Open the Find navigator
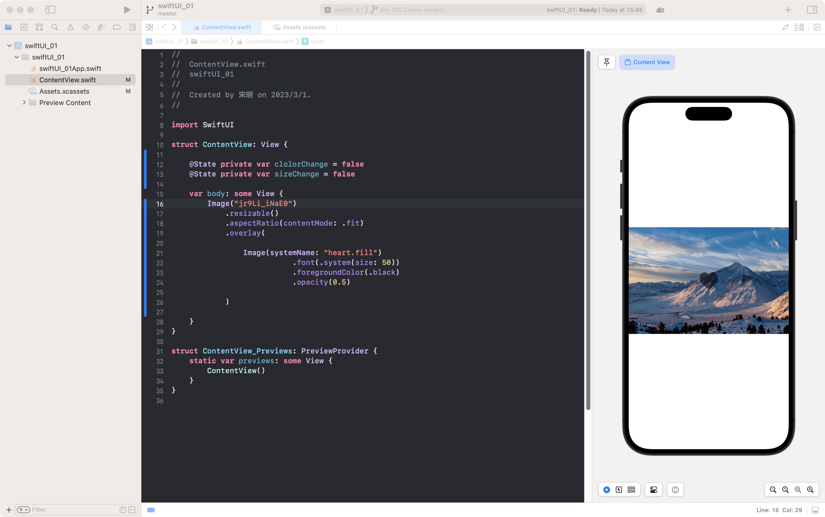The width and height of the screenshot is (825, 517). tap(55, 27)
